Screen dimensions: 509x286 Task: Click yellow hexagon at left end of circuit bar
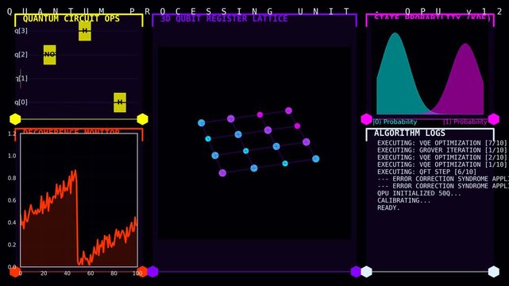point(15,119)
